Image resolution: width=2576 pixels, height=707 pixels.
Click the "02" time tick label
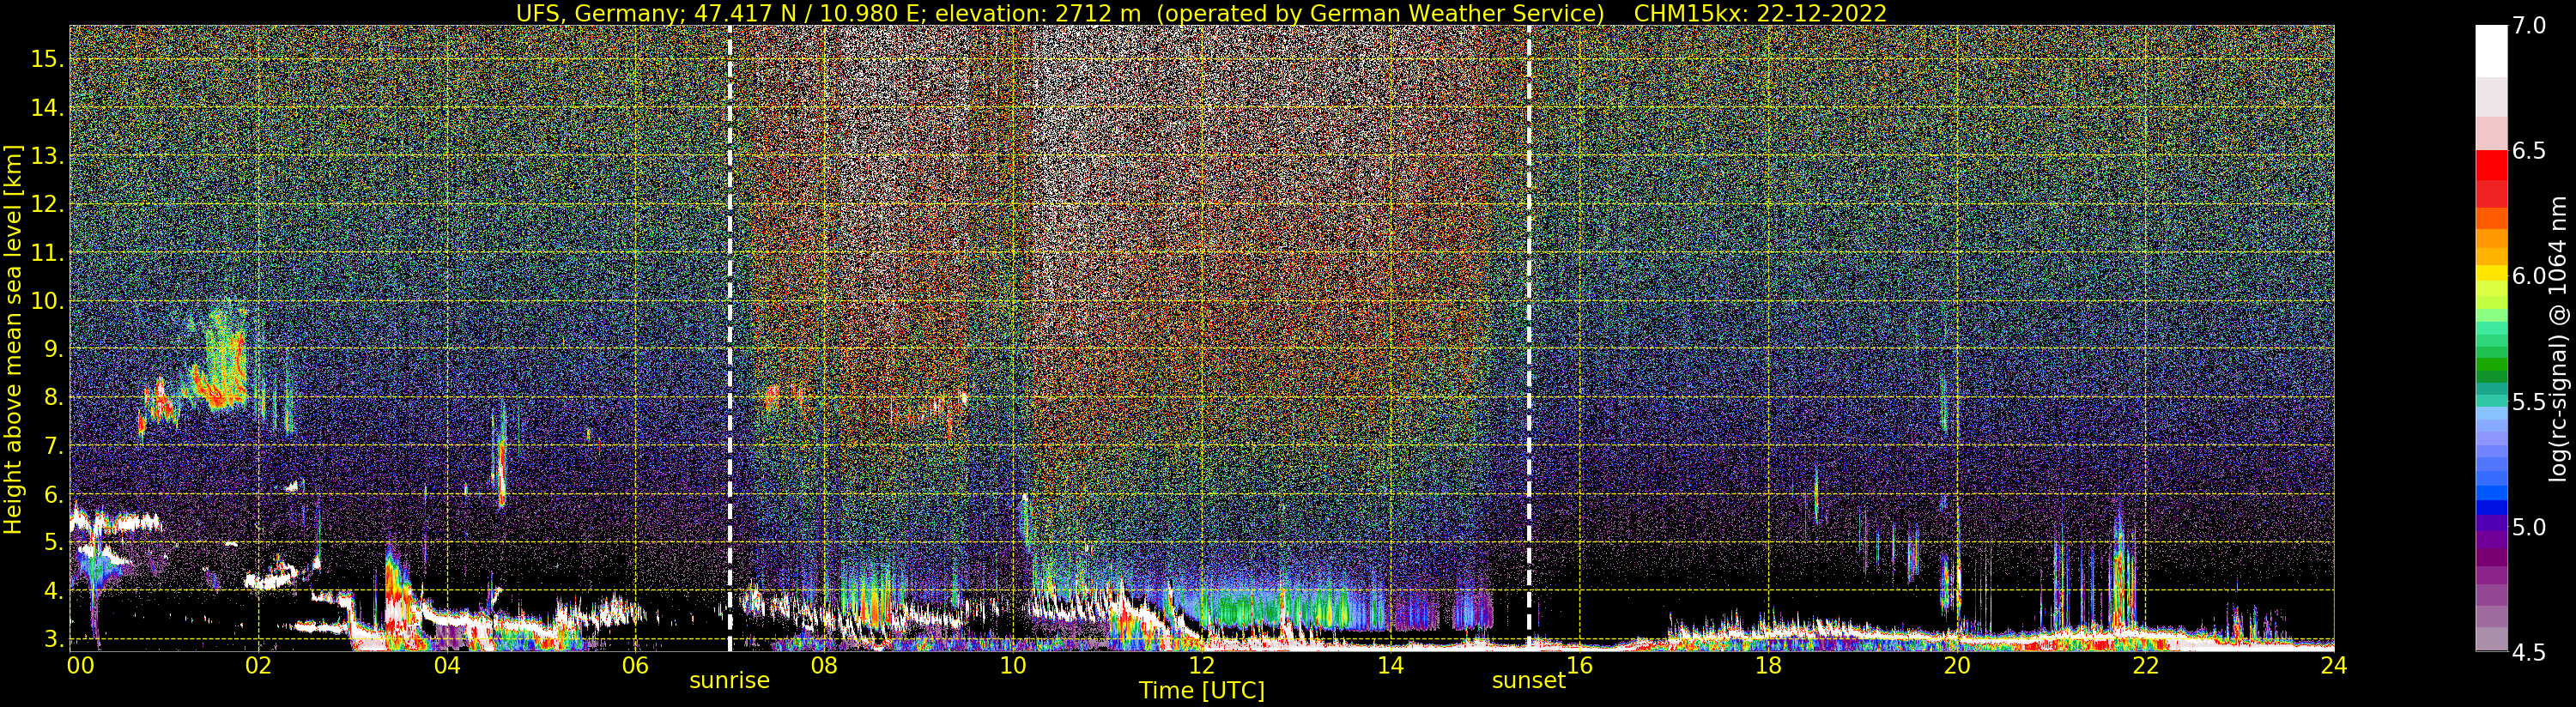[259, 665]
